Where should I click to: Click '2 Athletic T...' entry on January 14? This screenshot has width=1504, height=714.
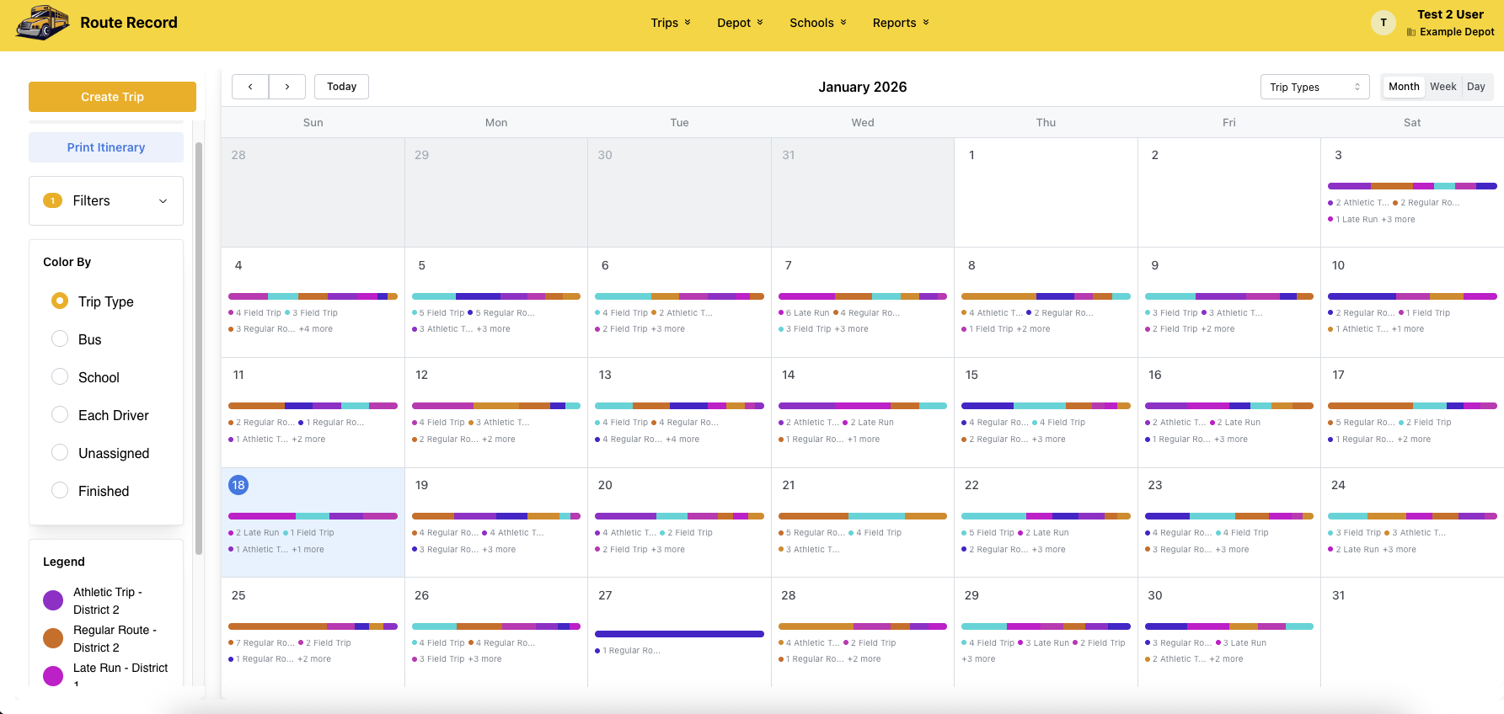point(809,423)
